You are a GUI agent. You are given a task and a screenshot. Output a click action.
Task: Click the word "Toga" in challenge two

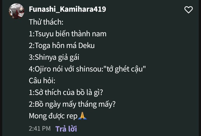[x=42, y=46]
